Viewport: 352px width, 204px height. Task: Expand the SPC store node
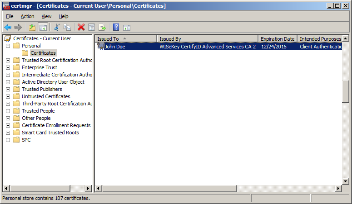pyautogui.click(x=8, y=140)
